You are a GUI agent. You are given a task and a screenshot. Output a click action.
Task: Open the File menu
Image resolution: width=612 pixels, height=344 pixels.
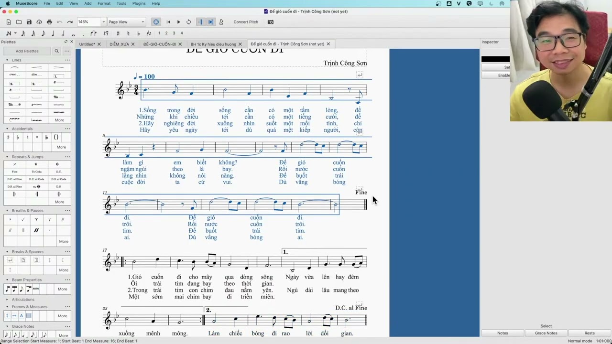coord(47,3)
